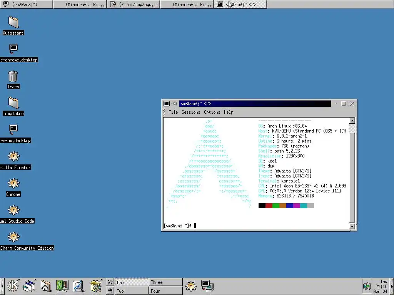This screenshot has height=295, width=394.
Task: Switch to desktop Four in the pager
Action: pyautogui.click(x=165, y=291)
